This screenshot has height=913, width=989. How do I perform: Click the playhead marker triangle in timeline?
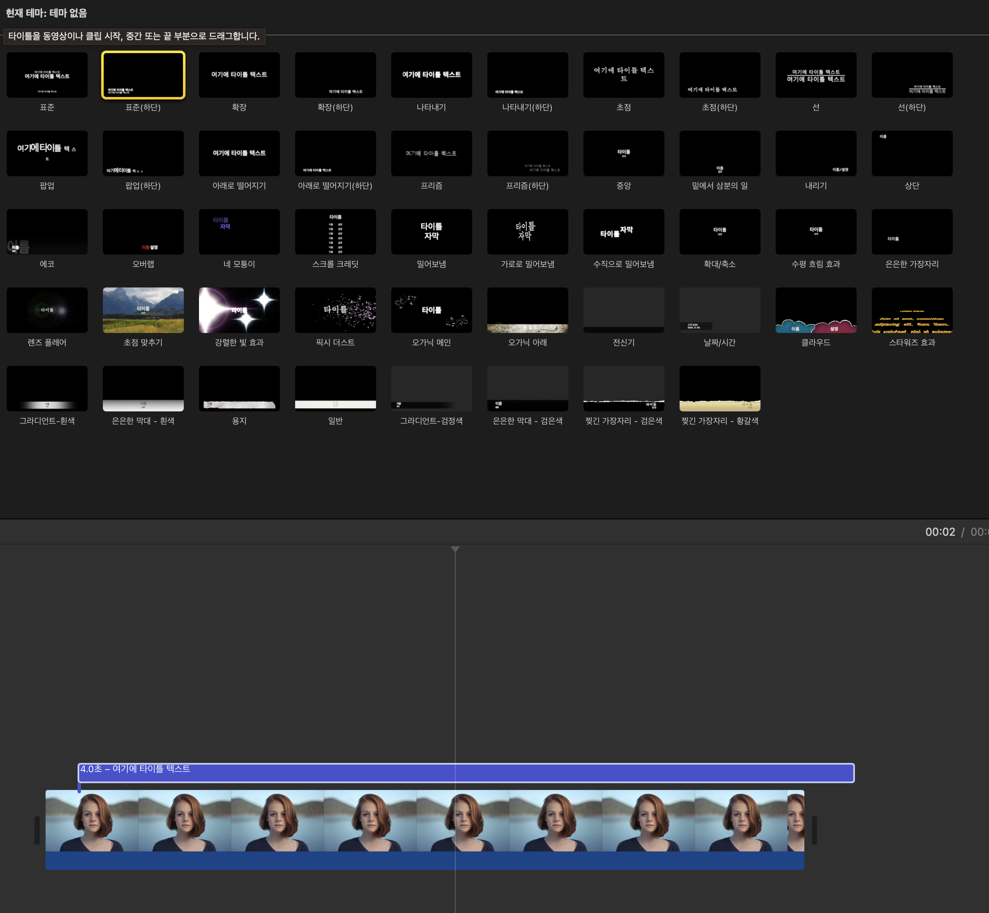coord(455,549)
